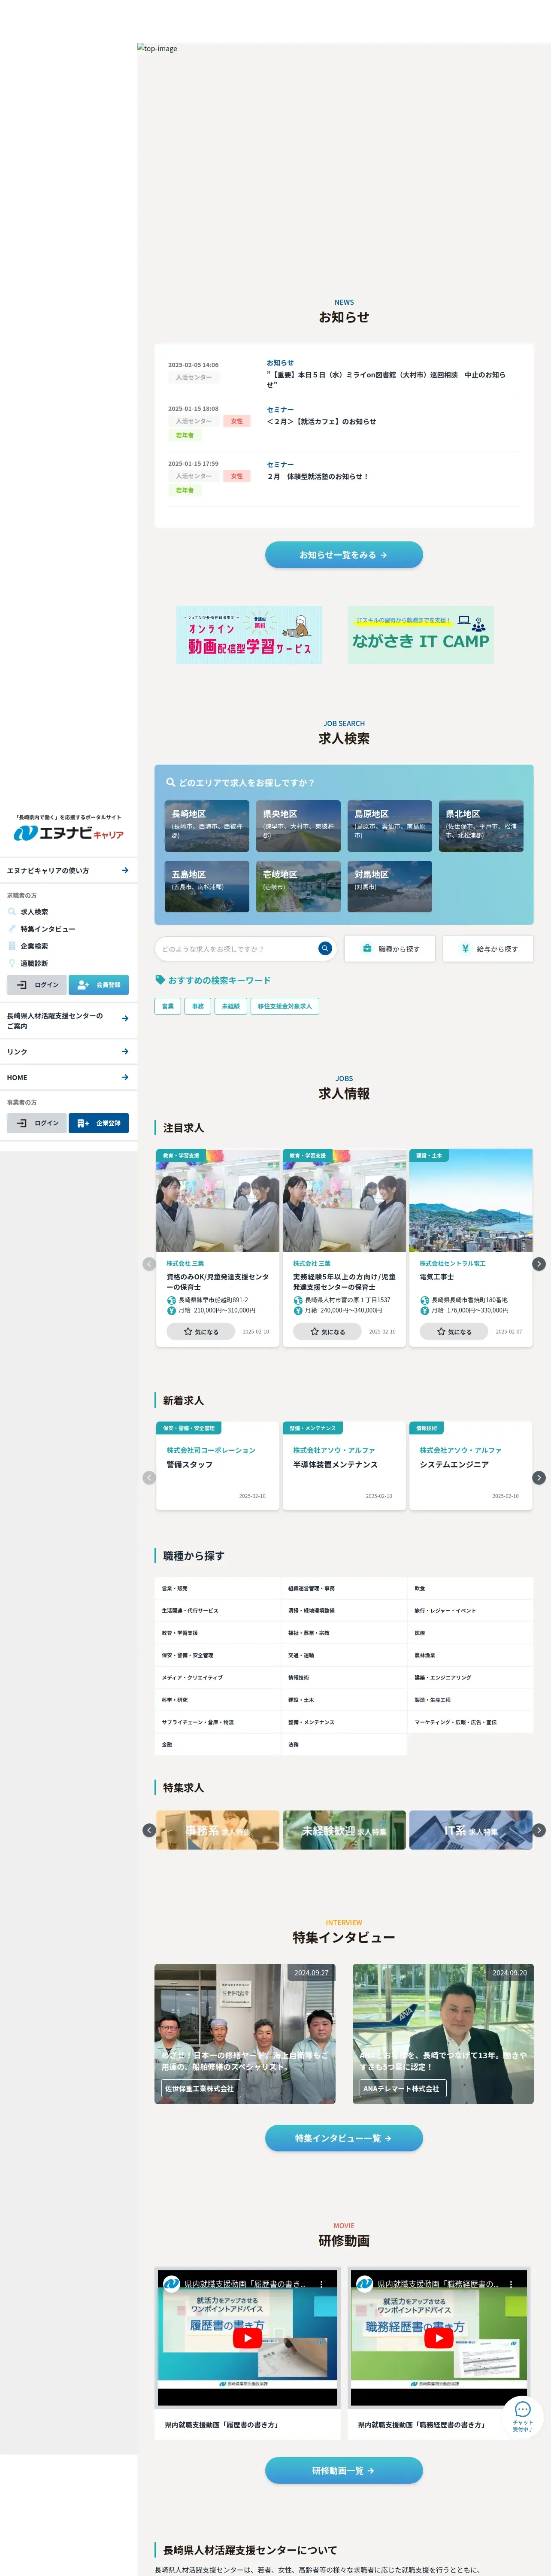The width and height of the screenshot is (551, 2576).
Task: Click the 会員登録 button
Action: (99, 985)
